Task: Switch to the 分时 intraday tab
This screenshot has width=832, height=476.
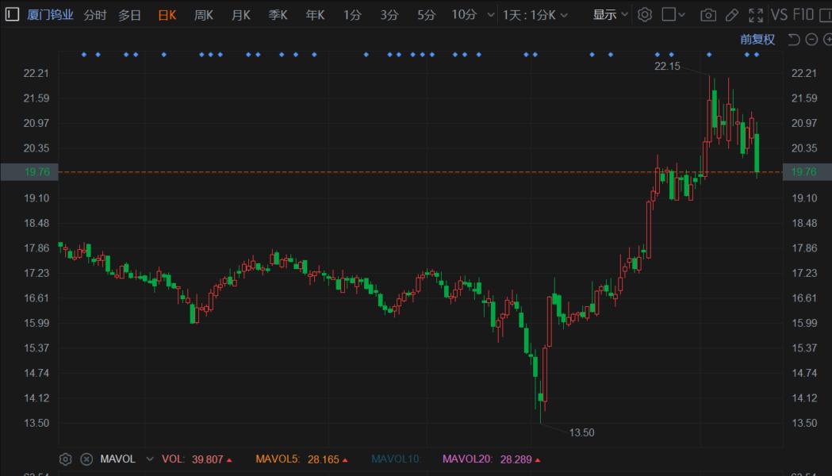Action: pos(95,15)
